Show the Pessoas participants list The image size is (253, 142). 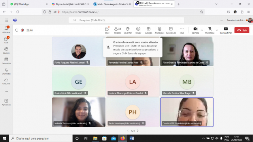117,30
